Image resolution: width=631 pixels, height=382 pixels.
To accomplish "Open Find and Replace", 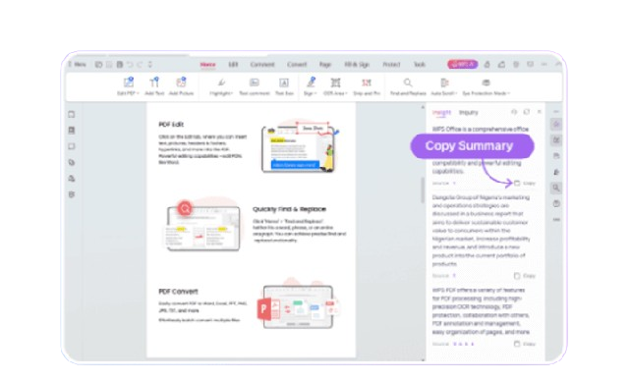I will coord(408,86).
